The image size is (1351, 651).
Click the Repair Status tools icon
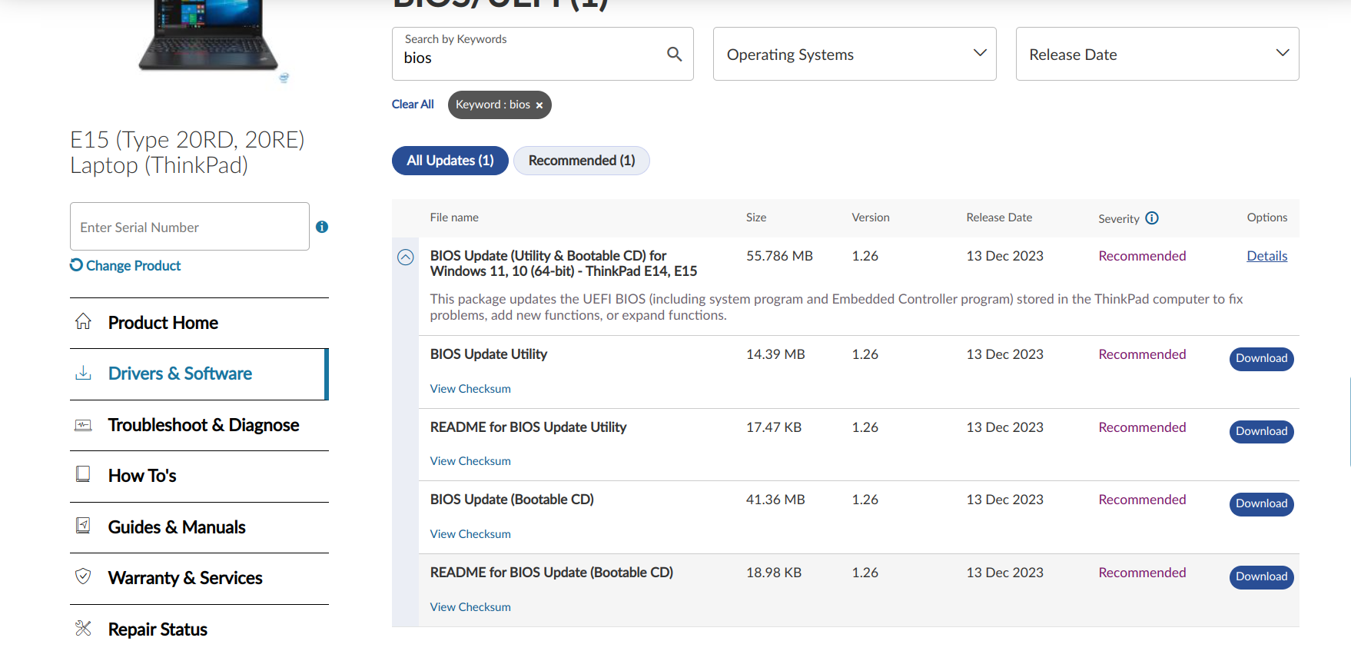[x=83, y=628]
